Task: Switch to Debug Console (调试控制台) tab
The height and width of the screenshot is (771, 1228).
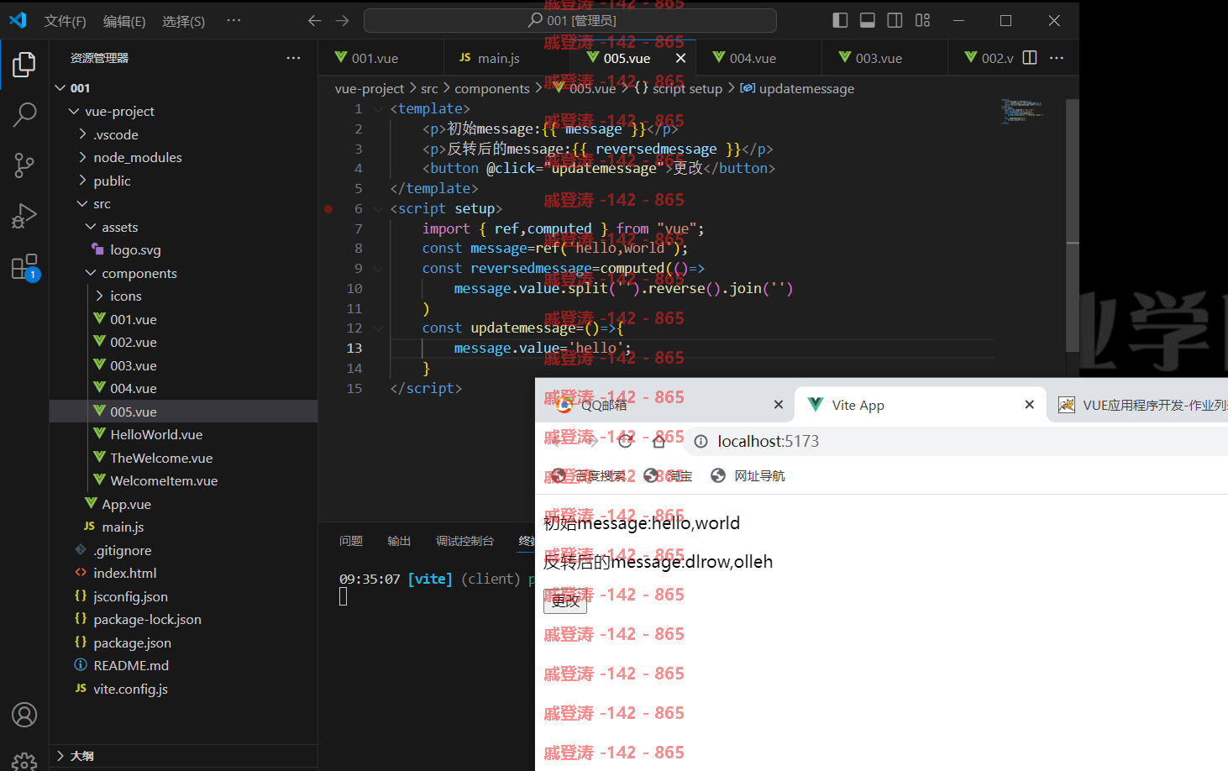Action: 464,541
